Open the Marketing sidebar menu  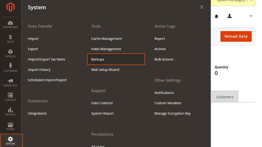pyautogui.click(x=10, y=83)
